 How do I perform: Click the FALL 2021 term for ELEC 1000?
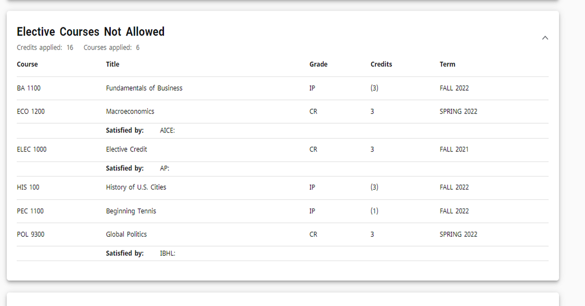454,150
